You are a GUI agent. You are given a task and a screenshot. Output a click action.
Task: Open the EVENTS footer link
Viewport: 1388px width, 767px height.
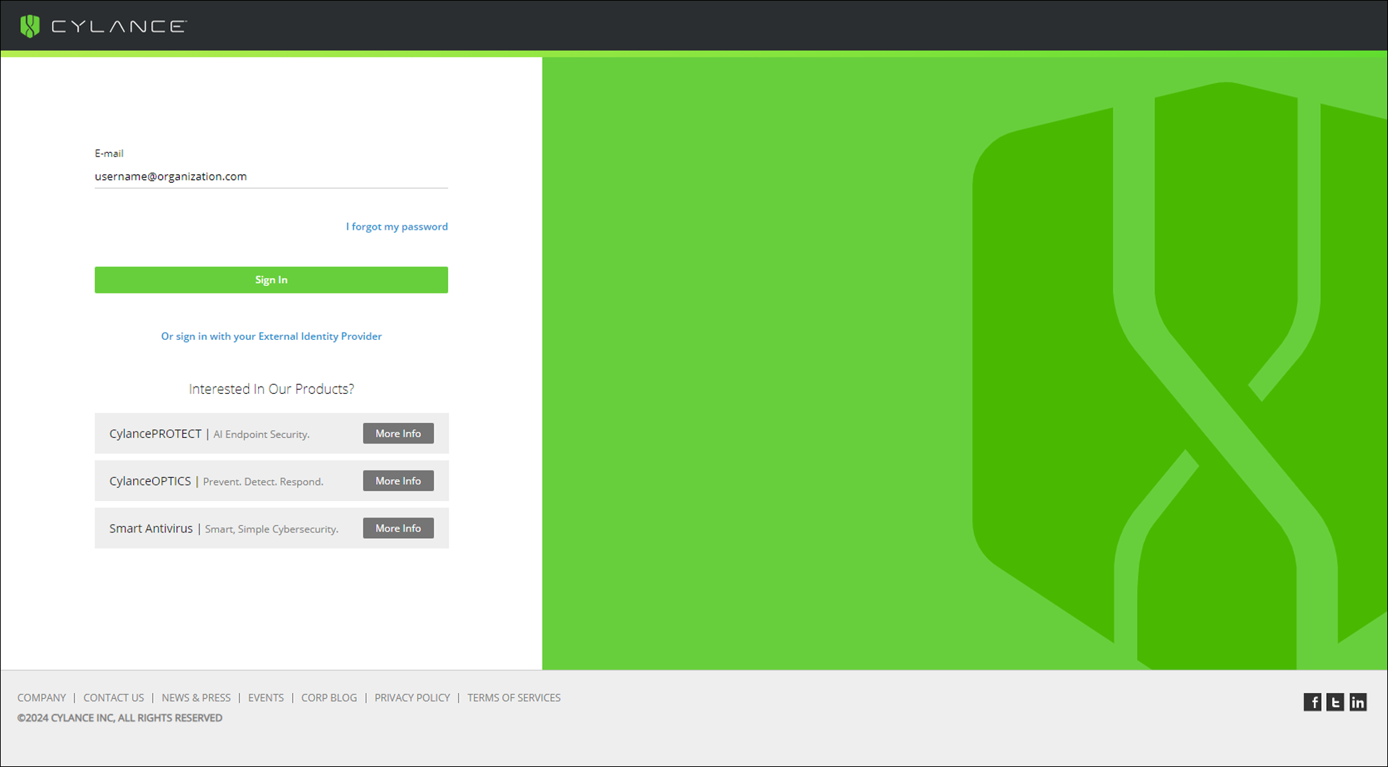coord(266,698)
